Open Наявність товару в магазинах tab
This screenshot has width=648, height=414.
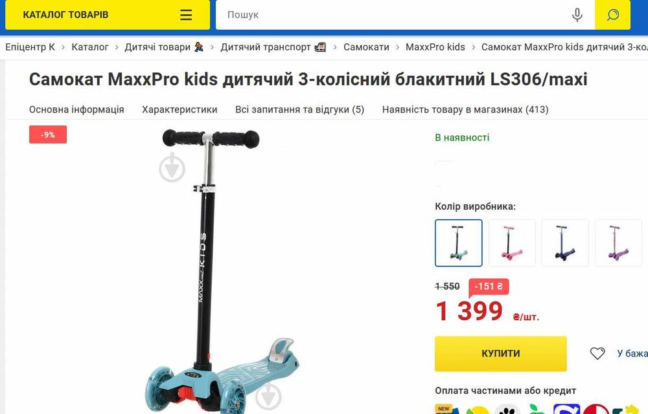[465, 110]
